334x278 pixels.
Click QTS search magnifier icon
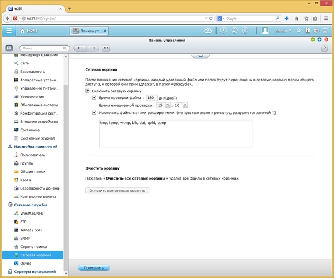click(x=299, y=31)
